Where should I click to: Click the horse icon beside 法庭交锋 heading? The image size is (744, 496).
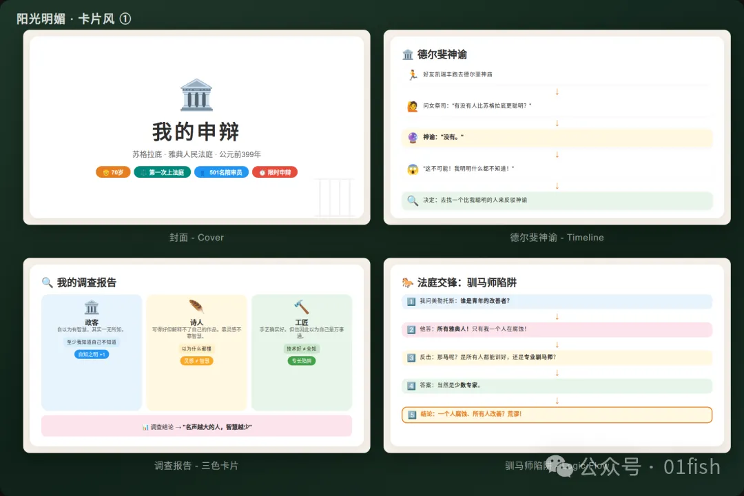pyautogui.click(x=408, y=282)
